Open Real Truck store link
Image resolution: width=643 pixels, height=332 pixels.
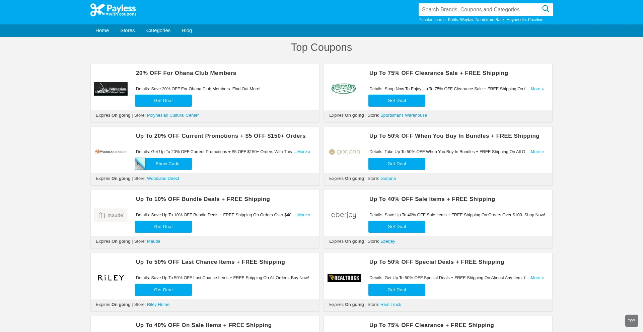tap(391, 305)
